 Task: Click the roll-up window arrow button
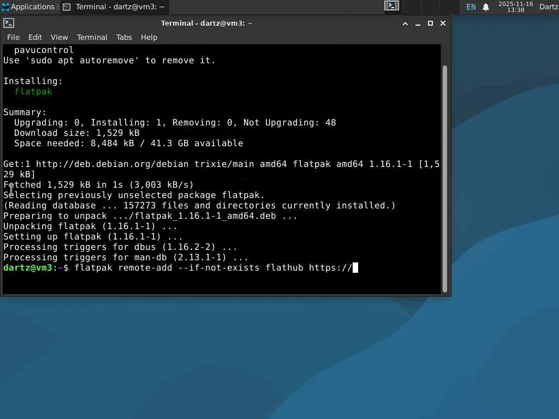coord(406,23)
